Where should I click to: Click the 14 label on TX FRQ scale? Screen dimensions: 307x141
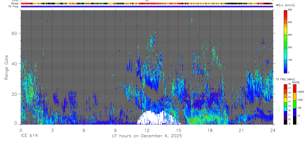pos(289,102)
